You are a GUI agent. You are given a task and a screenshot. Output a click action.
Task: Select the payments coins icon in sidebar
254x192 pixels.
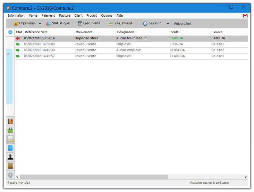pyautogui.click(x=10, y=139)
